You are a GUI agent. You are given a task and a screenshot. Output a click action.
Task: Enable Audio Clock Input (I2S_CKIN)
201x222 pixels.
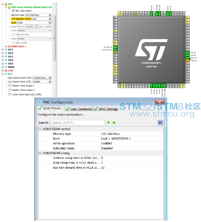(x=10, y=94)
